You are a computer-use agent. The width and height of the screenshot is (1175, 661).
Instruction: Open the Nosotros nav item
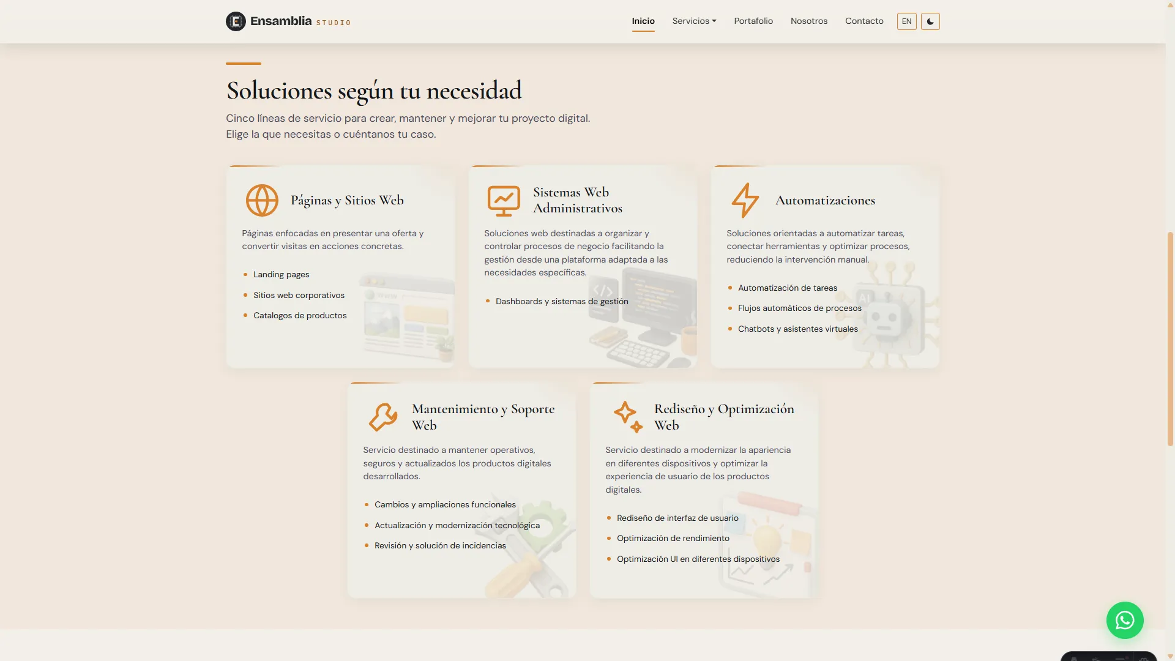click(x=809, y=21)
